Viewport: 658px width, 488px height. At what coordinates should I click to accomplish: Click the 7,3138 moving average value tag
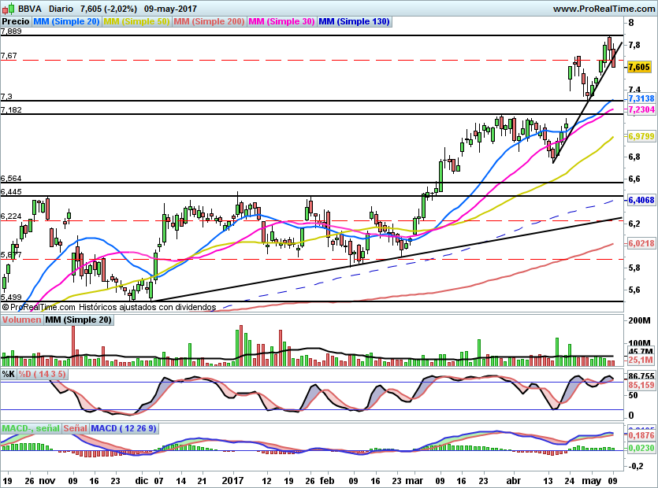pos(641,98)
